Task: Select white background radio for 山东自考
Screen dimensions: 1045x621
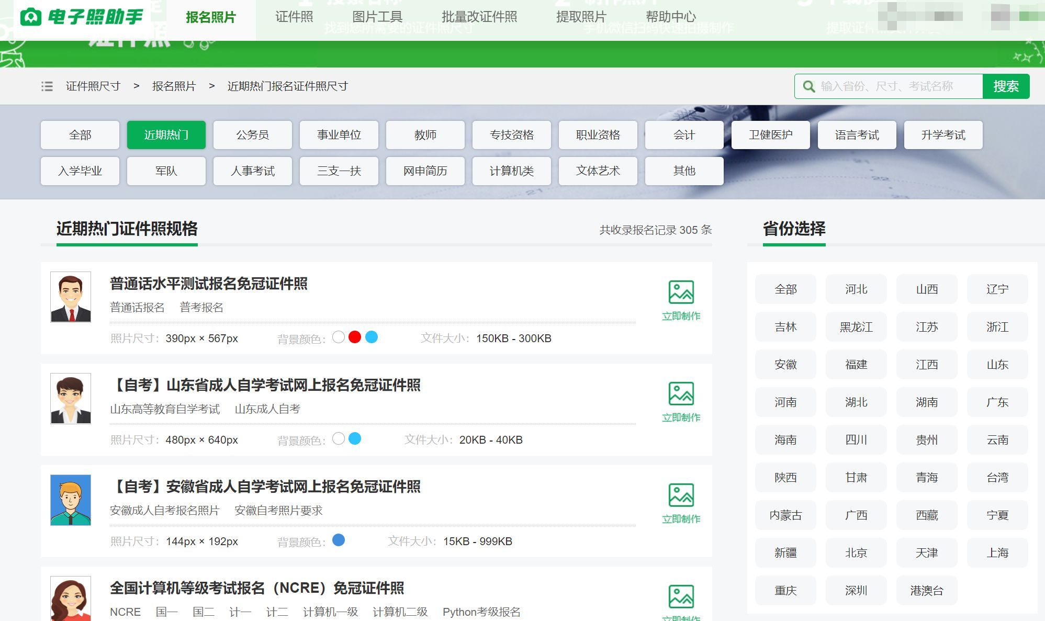Action: pos(339,439)
